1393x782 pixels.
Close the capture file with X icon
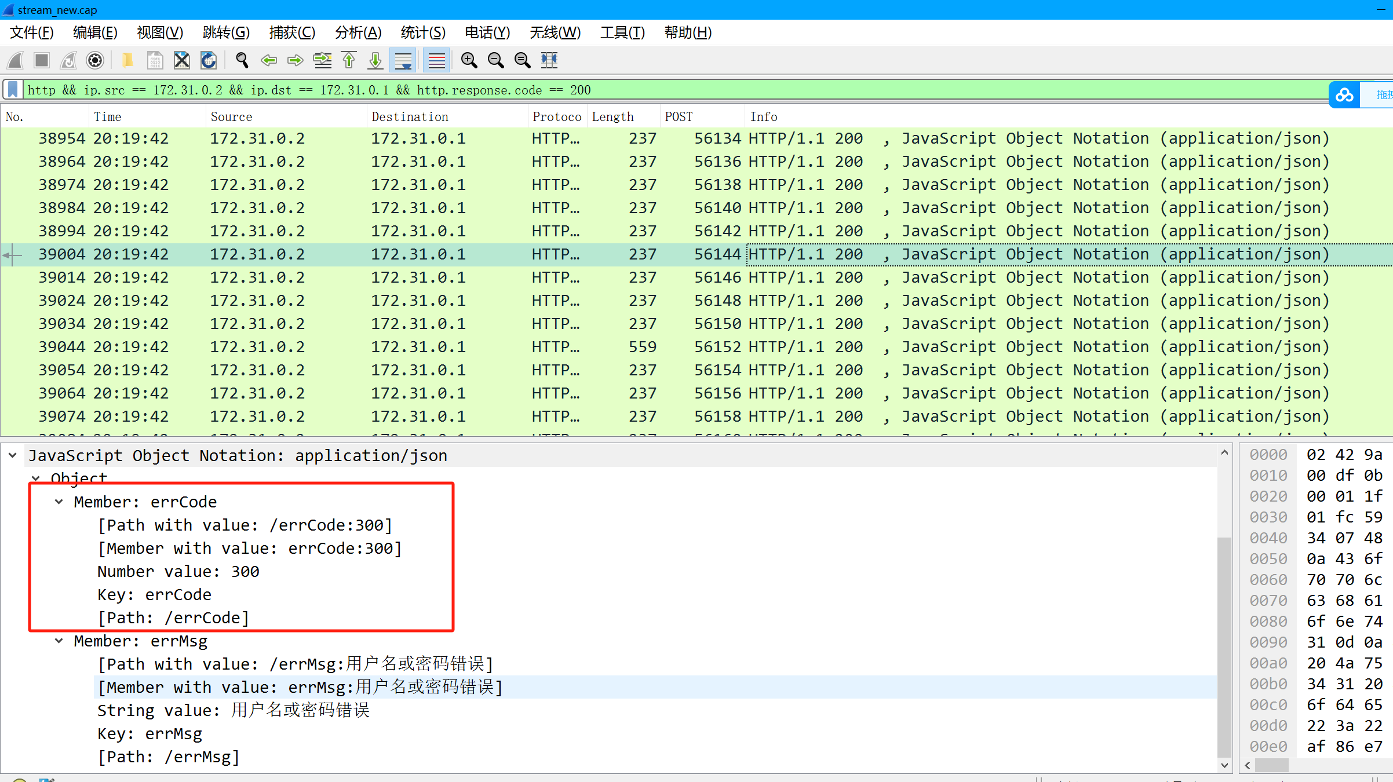coord(182,60)
